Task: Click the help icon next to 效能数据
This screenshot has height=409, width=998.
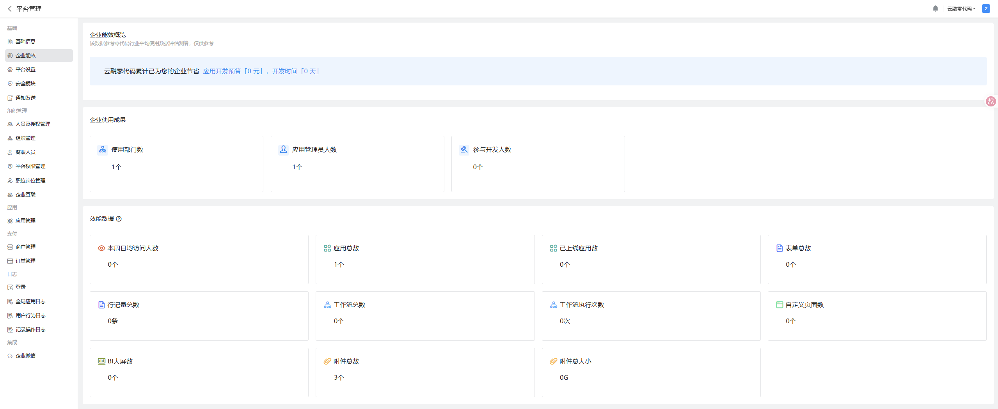Action: (119, 219)
